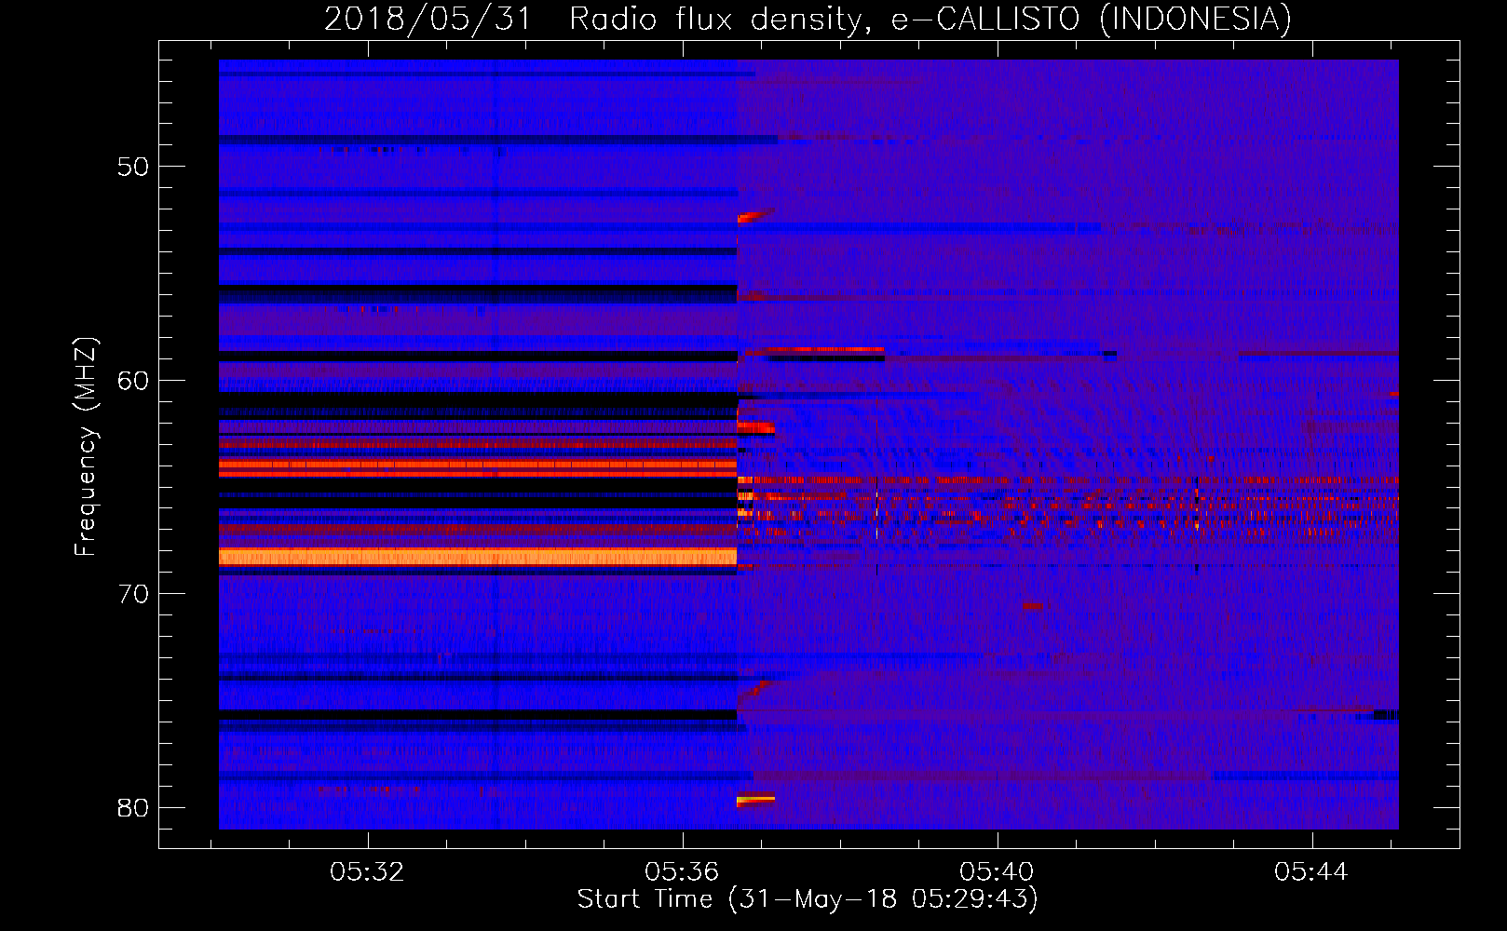The width and height of the screenshot is (1507, 931).
Task: Click the '60' frequency tick label
Action: tap(133, 381)
